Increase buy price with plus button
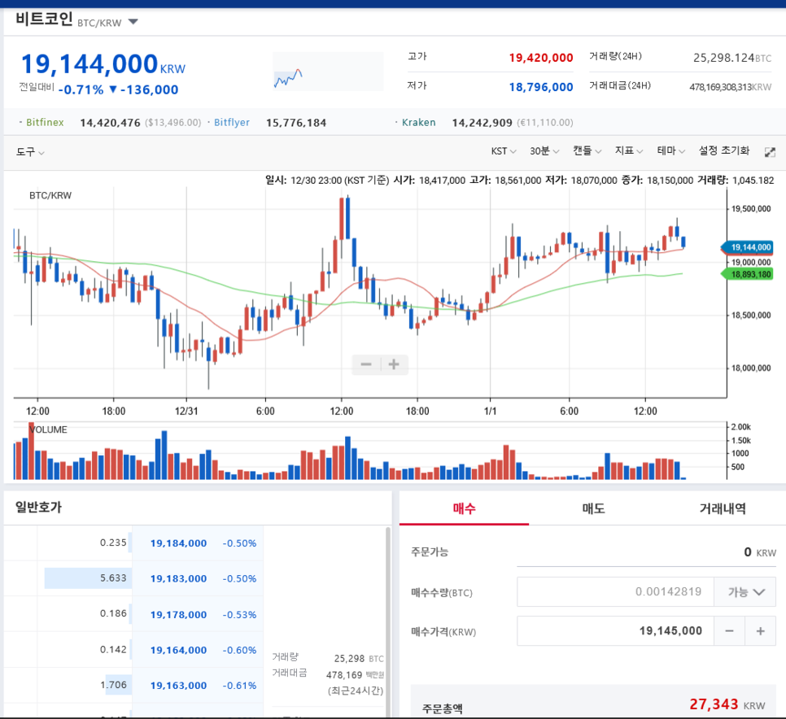 coord(761,631)
